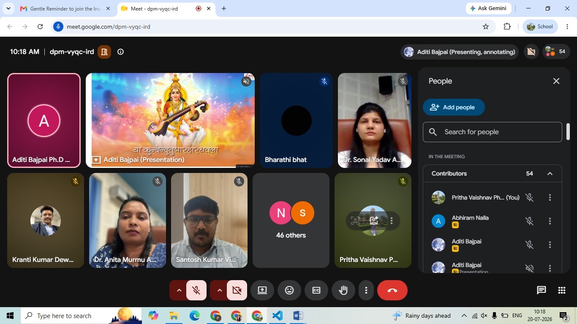
Task: Click the Search for people field
Action: (x=493, y=132)
